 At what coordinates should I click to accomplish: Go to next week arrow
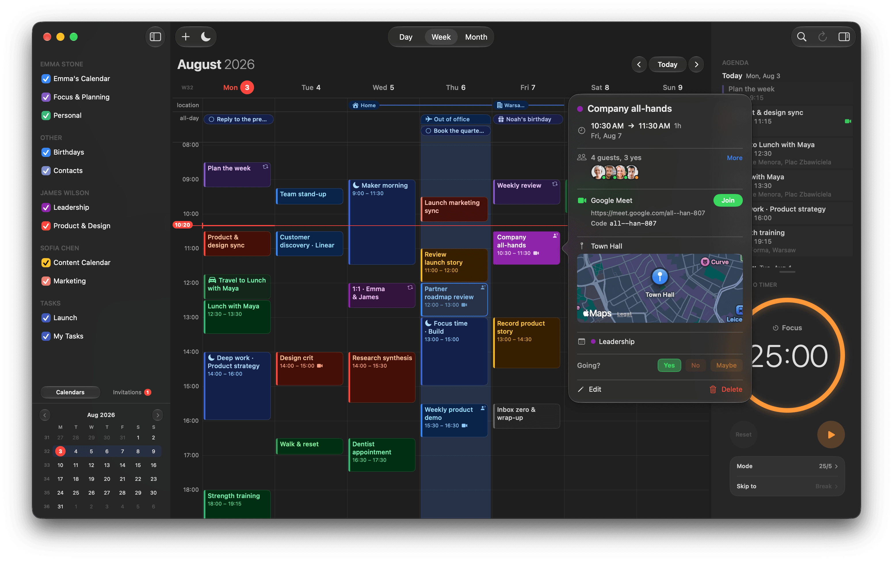coord(696,64)
